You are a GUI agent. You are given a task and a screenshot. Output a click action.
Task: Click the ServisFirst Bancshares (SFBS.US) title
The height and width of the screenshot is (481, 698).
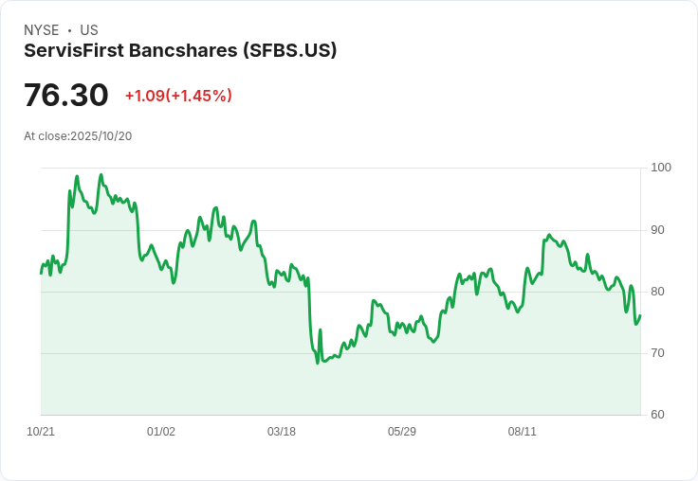180,50
